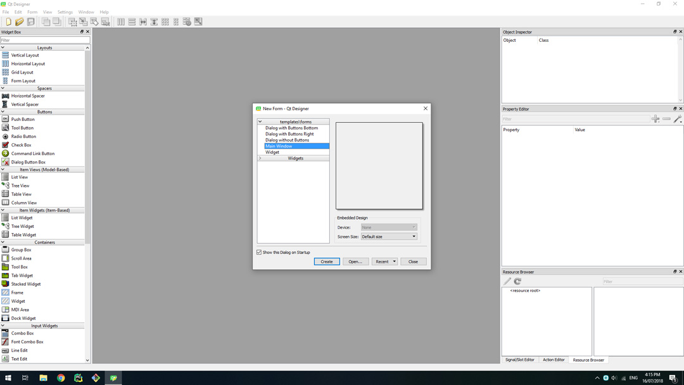
Task: Click Lay Out in a Form Layout icon
Action: coord(176,22)
